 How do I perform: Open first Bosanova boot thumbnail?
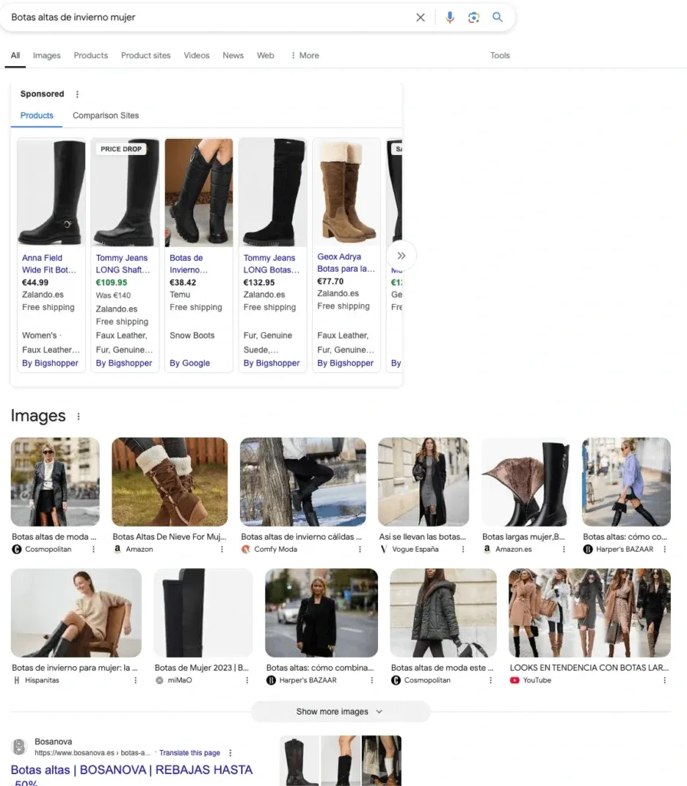tap(300, 761)
